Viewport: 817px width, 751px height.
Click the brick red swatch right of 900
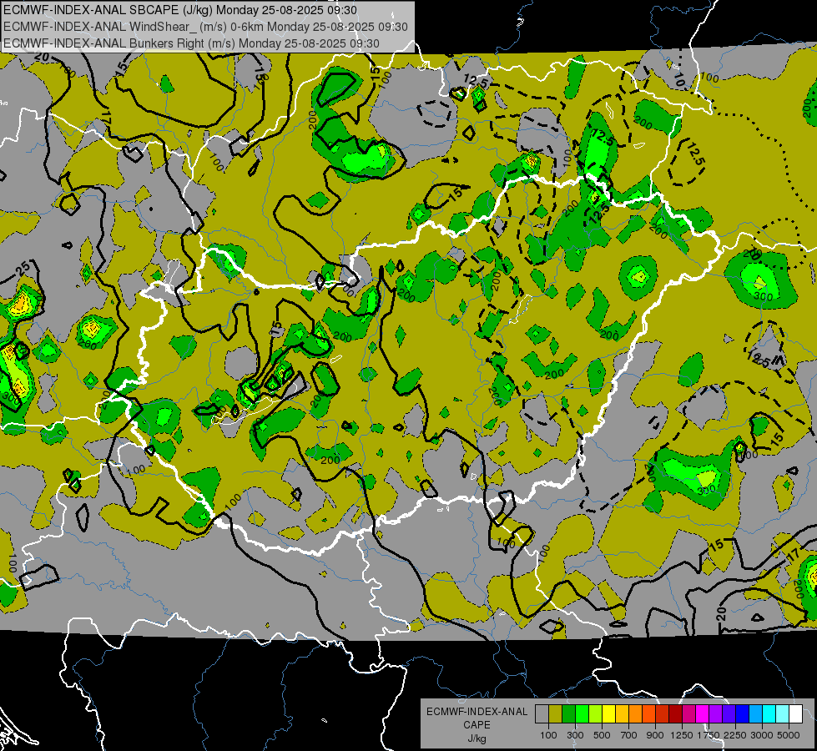pyautogui.click(x=663, y=714)
